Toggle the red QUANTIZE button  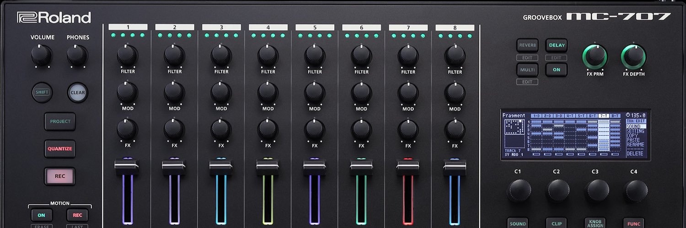tap(60, 148)
